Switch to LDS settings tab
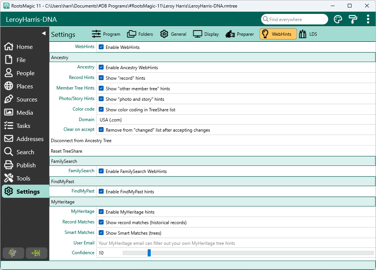 click(308, 34)
